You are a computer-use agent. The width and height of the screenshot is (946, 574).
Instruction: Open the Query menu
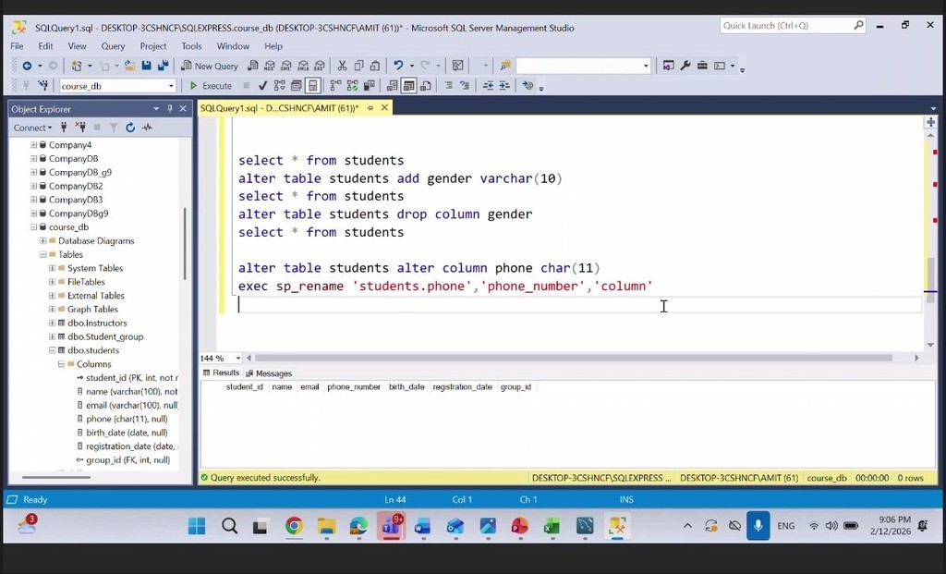113,46
